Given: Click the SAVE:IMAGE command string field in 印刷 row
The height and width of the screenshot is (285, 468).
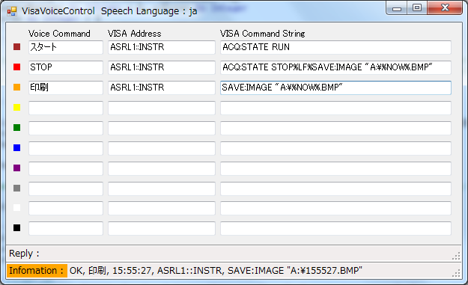Looking at the screenshot, I should (335, 88).
